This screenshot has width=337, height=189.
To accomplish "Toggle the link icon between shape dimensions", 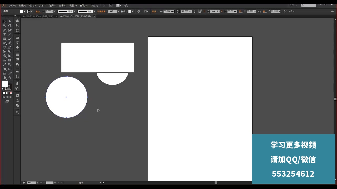I will click(178, 11).
